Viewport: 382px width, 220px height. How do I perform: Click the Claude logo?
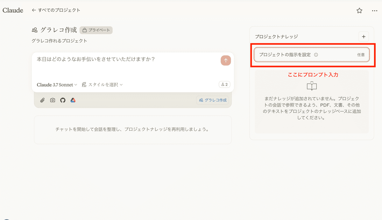click(x=13, y=10)
